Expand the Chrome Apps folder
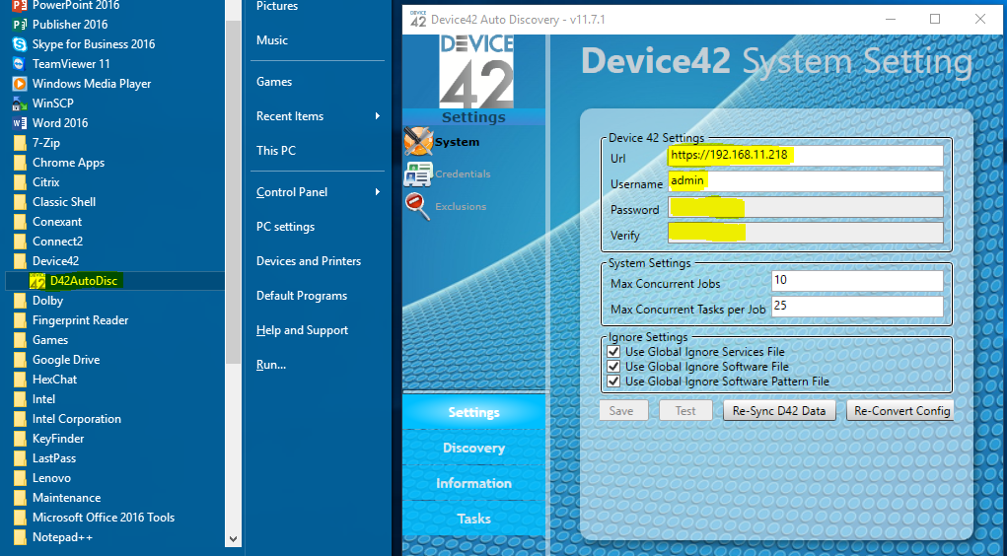The image size is (1007, 556). (x=59, y=163)
